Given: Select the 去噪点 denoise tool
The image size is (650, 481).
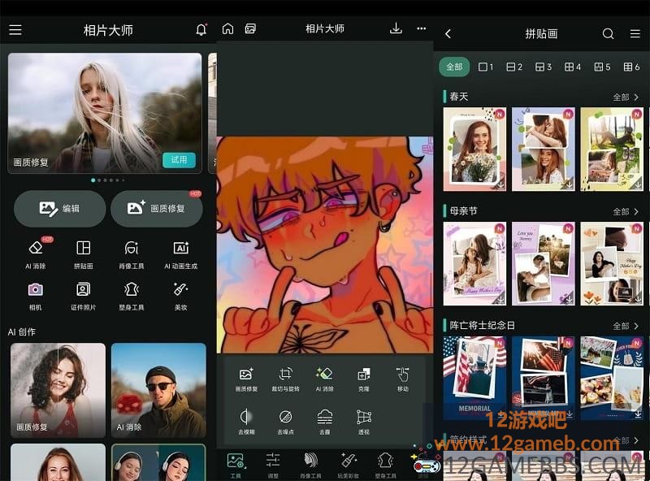Looking at the screenshot, I should (x=285, y=422).
